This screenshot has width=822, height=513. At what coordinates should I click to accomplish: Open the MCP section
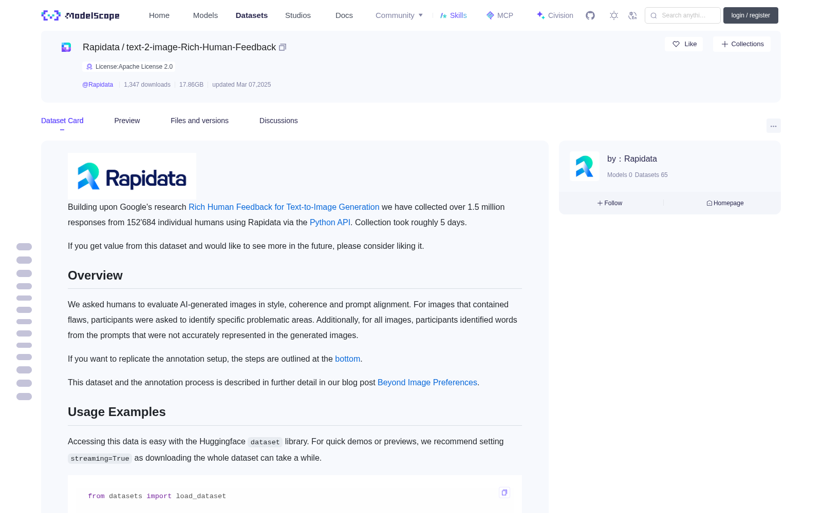pos(499,15)
